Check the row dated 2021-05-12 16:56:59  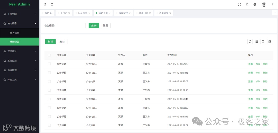click(49, 108)
